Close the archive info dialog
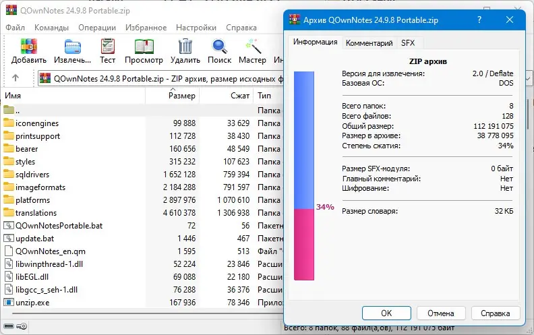Screen dimensions: 534x335 pos(510,20)
